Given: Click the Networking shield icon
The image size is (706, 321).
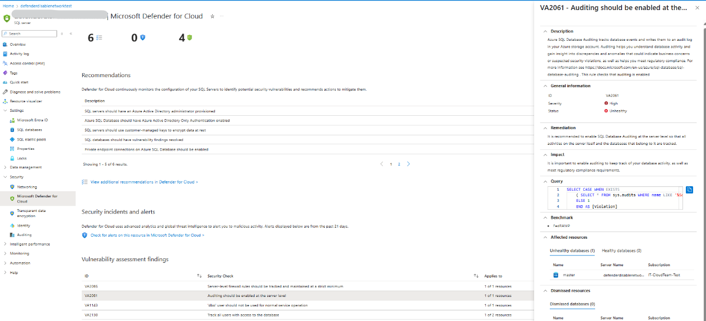Looking at the screenshot, I should (x=12, y=187).
